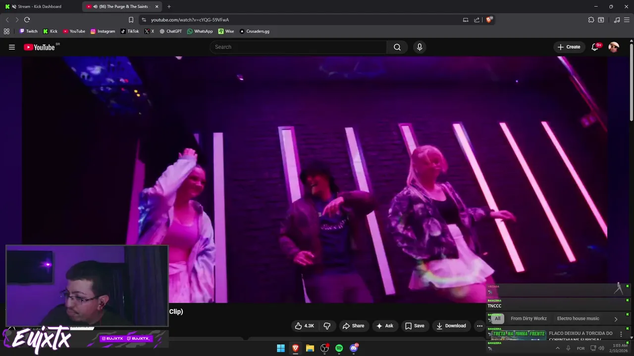This screenshot has width=634, height=356.
Task: Open the tab search sidebar icon
Action: [x=601, y=20]
